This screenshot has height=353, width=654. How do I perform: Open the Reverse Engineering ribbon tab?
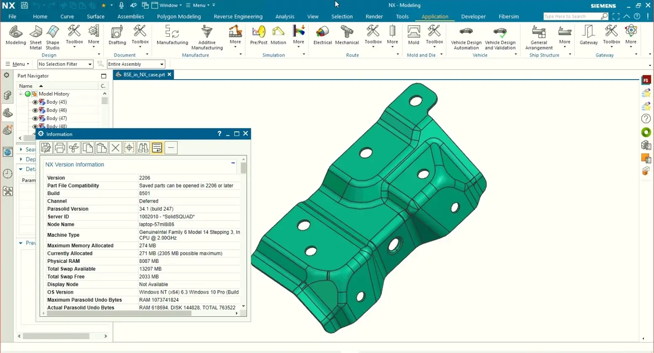point(238,16)
